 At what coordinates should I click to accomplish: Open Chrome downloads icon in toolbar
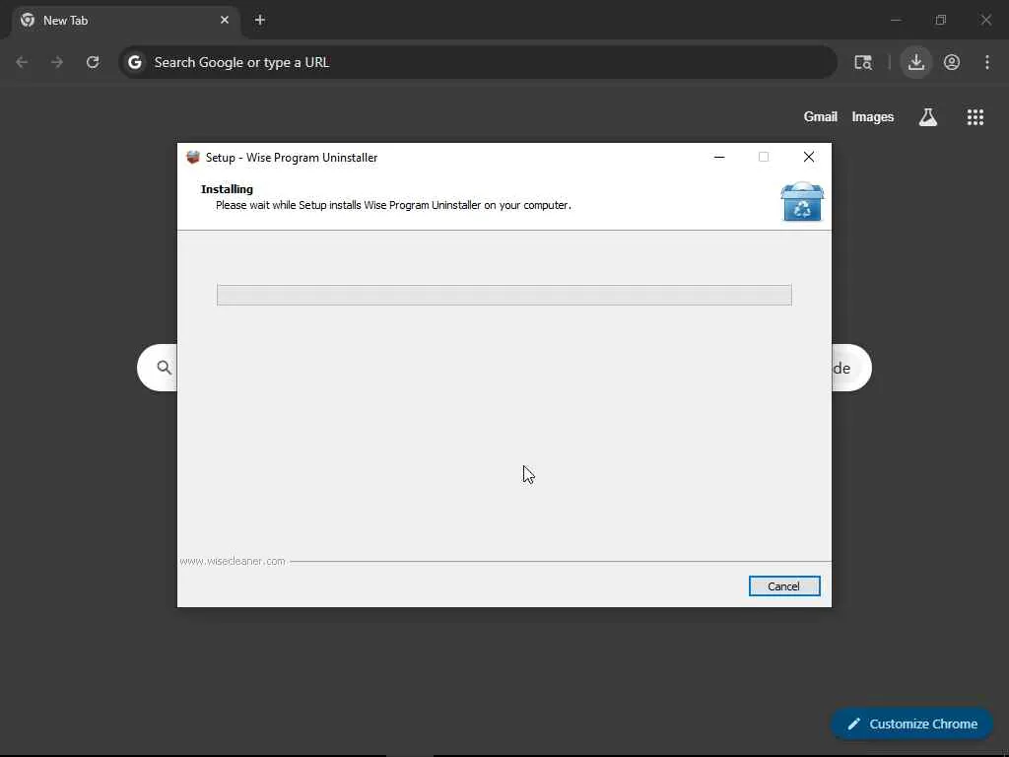click(x=915, y=62)
